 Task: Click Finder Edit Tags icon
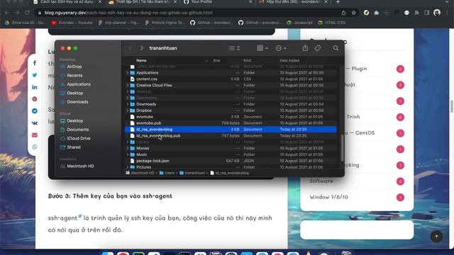(x=318, y=48)
